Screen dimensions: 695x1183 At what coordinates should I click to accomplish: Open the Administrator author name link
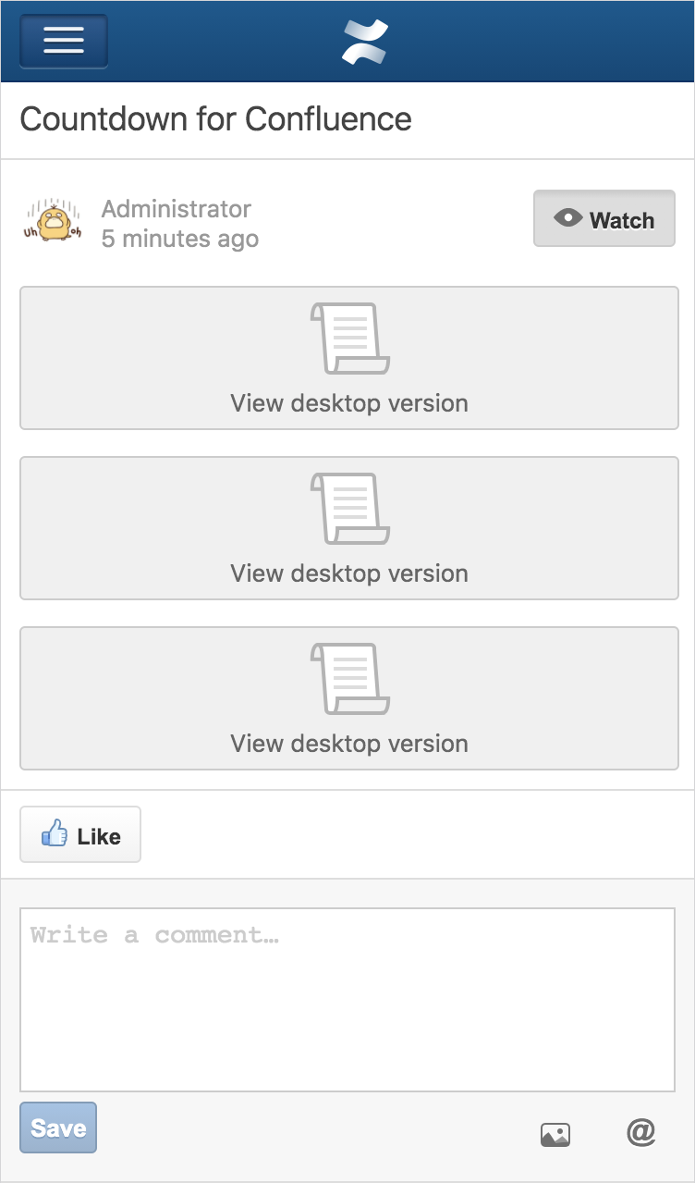point(176,209)
